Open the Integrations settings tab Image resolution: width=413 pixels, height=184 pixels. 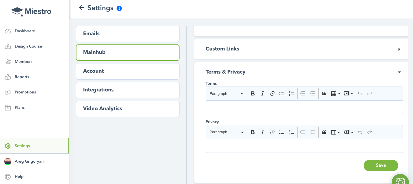[128, 90]
